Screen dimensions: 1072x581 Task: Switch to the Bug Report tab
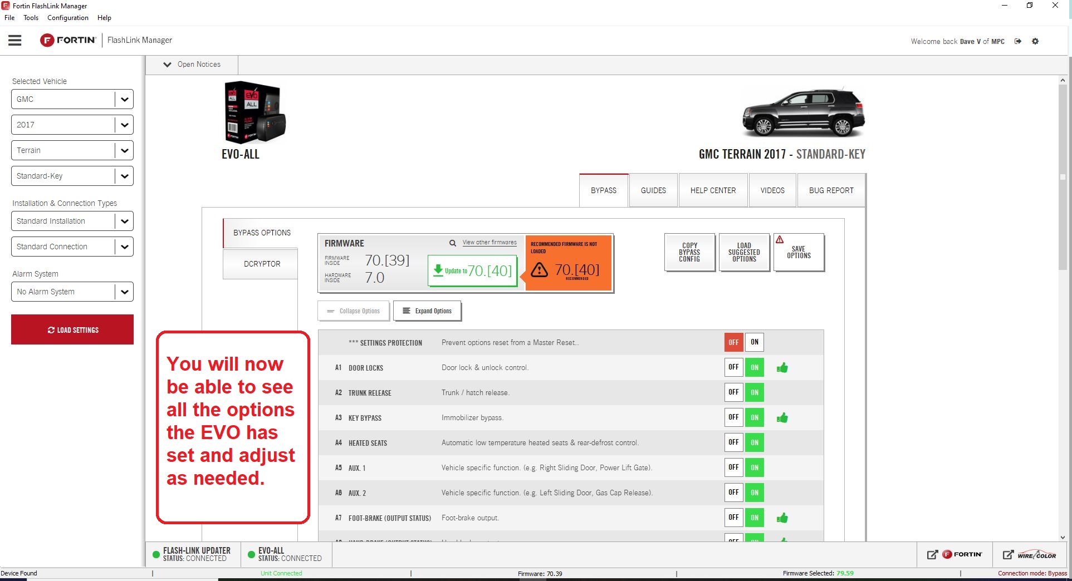coord(831,190)
